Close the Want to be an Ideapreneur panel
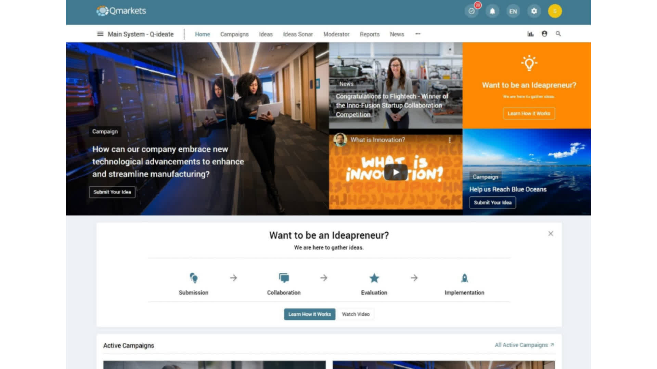Viewport: 657px width, 369px height. point(551,234)
